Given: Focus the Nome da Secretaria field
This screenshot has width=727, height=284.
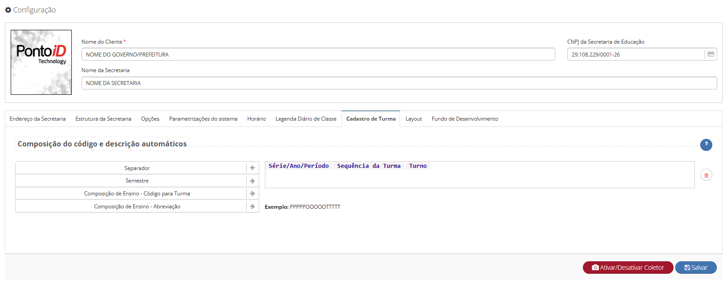Looking at the screenshot, I should click(399, 83).
